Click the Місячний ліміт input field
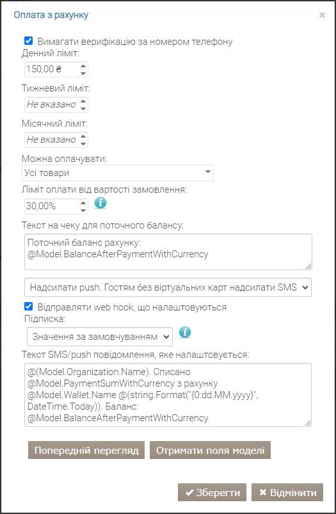The height and width of the screenshot is (514, 336). 52,140
